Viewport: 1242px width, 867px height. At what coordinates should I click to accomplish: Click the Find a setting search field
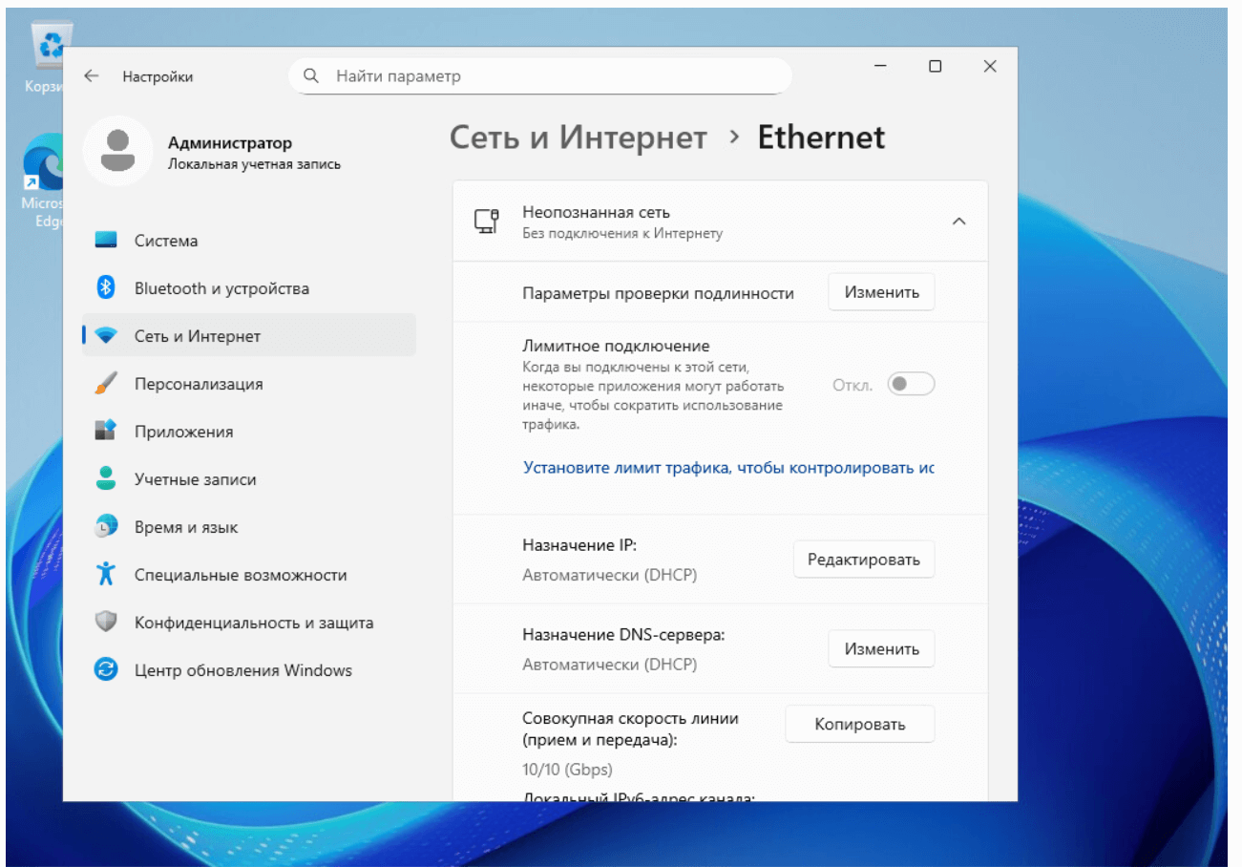[554, 75]
